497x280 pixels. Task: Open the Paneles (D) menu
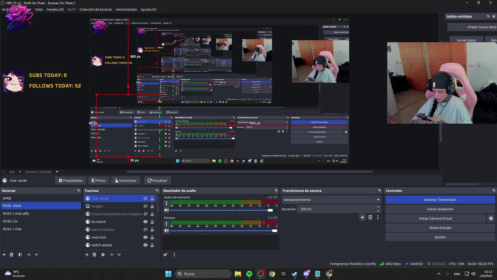click(55, 9)
